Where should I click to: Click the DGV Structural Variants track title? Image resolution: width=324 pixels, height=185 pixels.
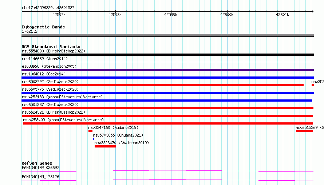(51, 47)
